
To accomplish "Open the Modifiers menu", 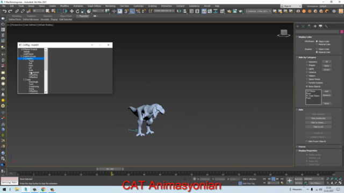I will coord(64,6).
